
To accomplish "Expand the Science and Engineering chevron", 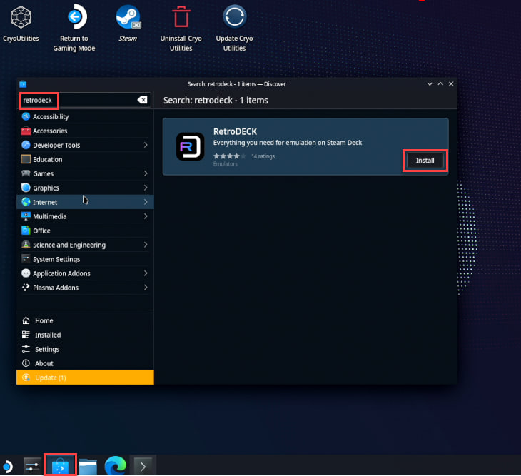I will (x=146, y=245).
